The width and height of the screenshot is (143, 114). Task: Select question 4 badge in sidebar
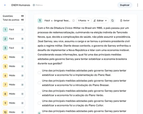pos(5,57)
